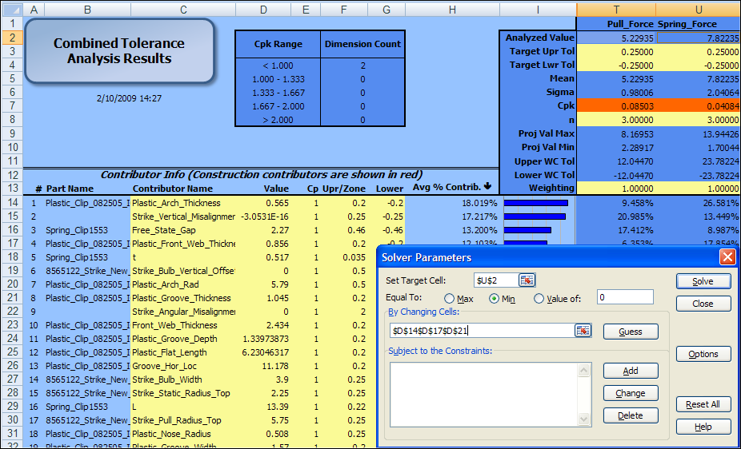Click Reset All in Solver dialog

[703, 404]
